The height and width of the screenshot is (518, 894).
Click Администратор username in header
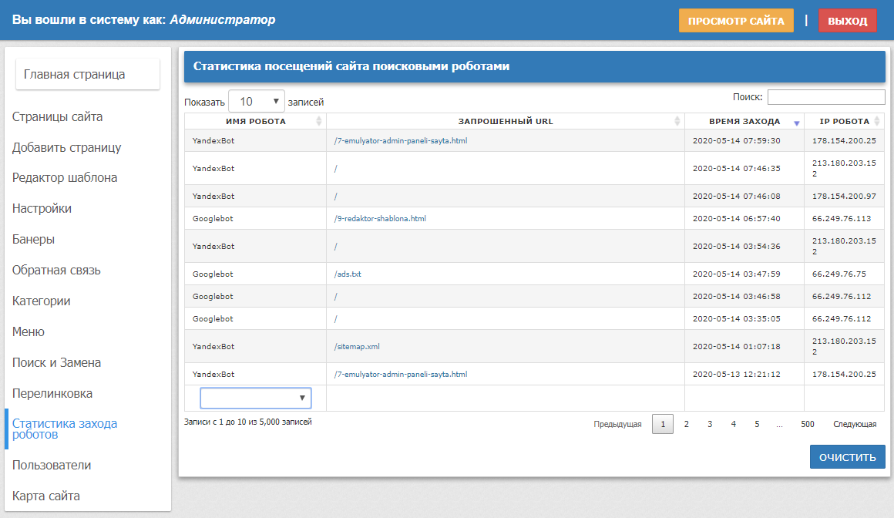(223, 19)
